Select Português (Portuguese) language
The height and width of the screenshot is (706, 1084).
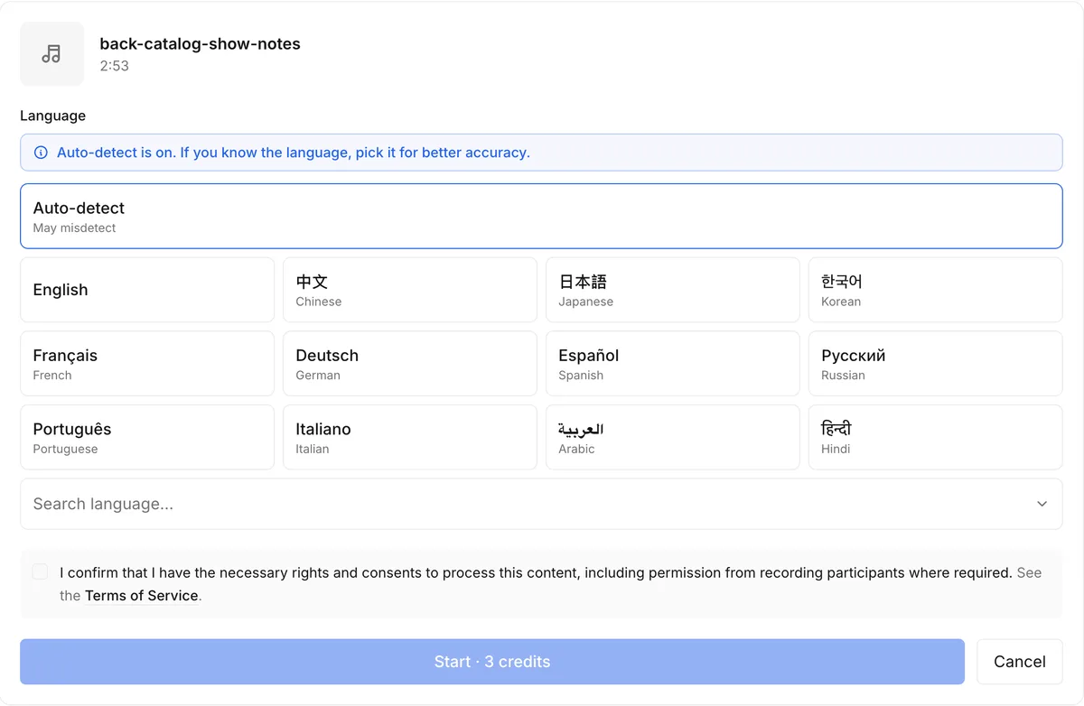tap(147, 437)
